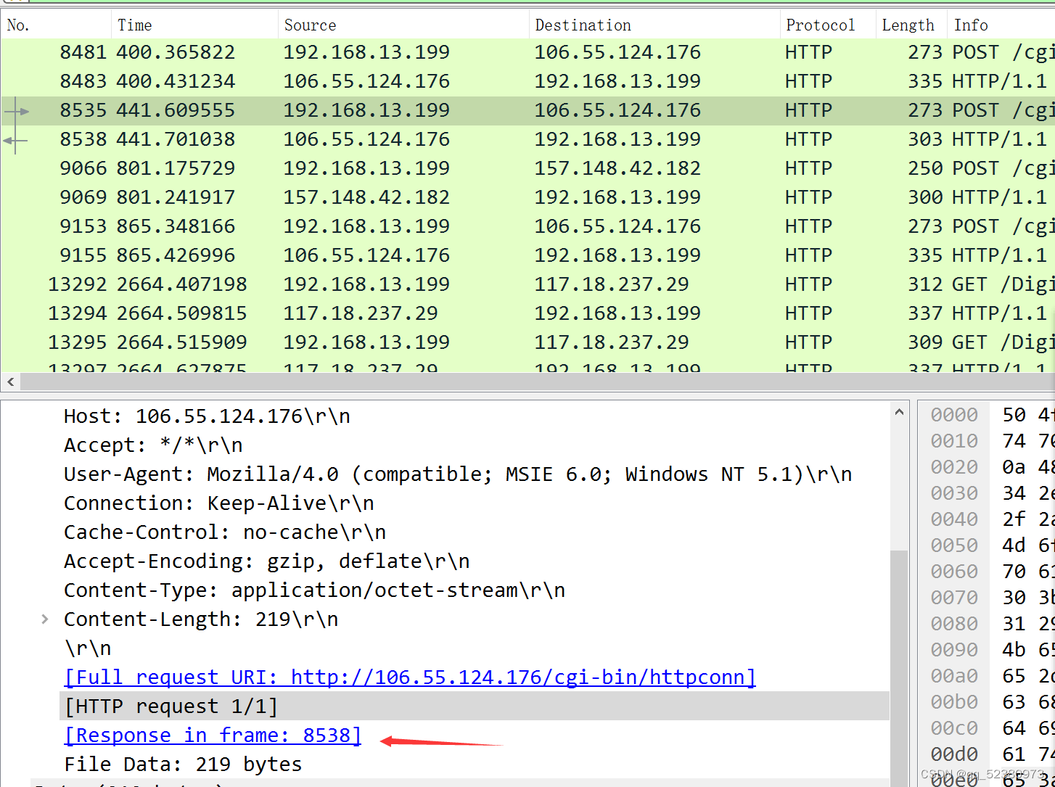Select packet 9069 from 157.148.42.182
1055x787 pixels.
coord(527,197)
